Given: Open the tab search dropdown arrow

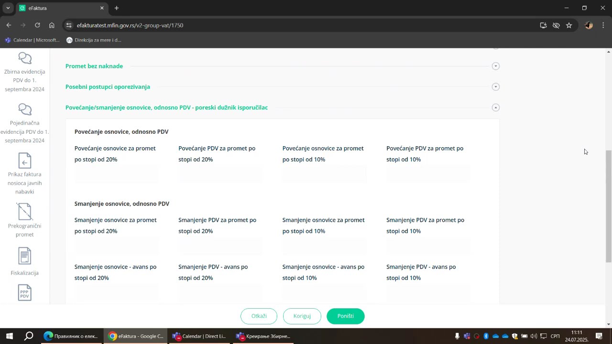Looking at the screenshot, I should pyautogui.click(x=8, y=8).
